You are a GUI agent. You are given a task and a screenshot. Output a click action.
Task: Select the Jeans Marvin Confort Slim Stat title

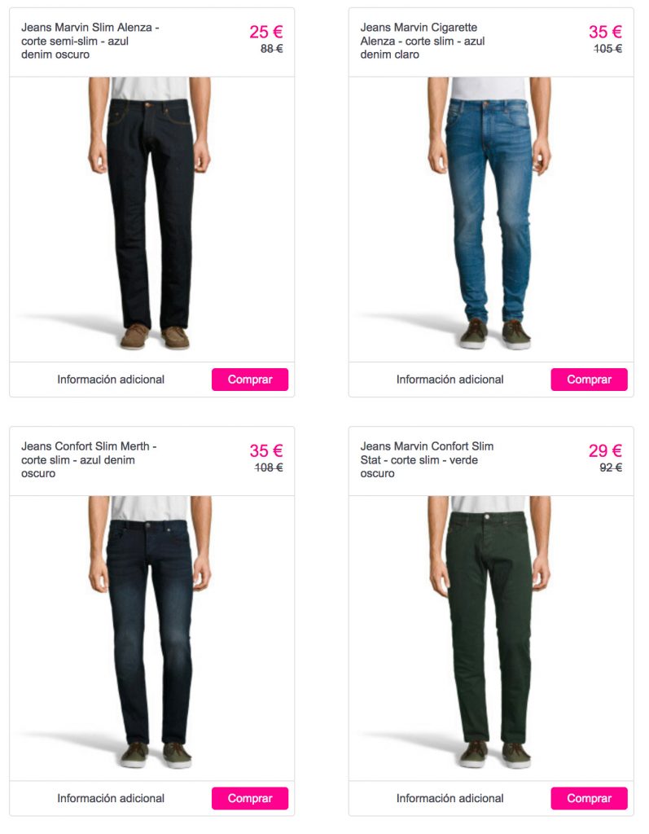click(x=427, y=459)
